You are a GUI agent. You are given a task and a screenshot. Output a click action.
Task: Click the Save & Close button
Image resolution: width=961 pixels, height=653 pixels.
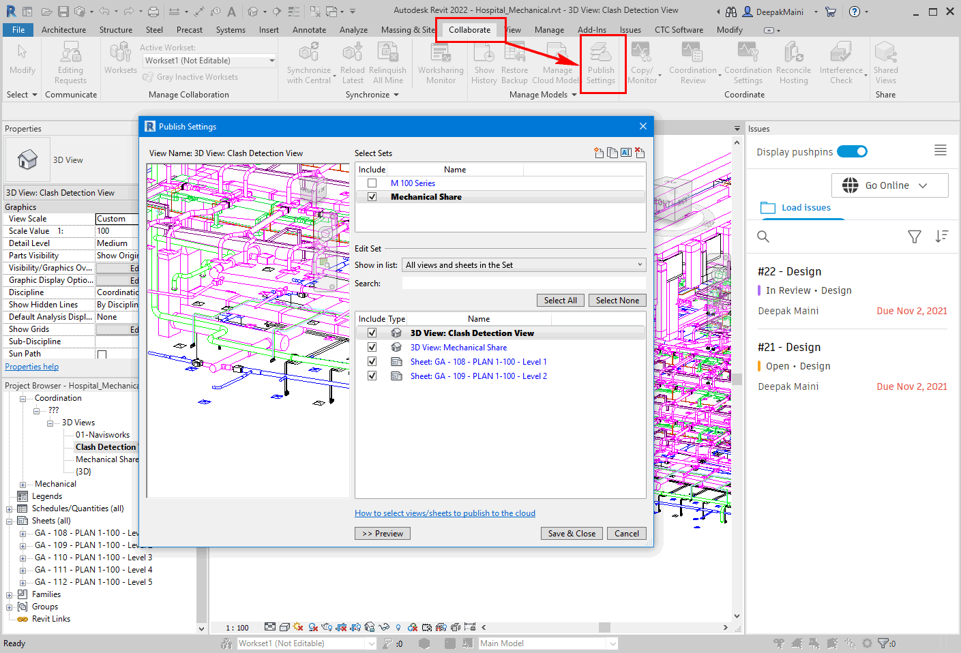pyautogui.click(x=572, y=533)
